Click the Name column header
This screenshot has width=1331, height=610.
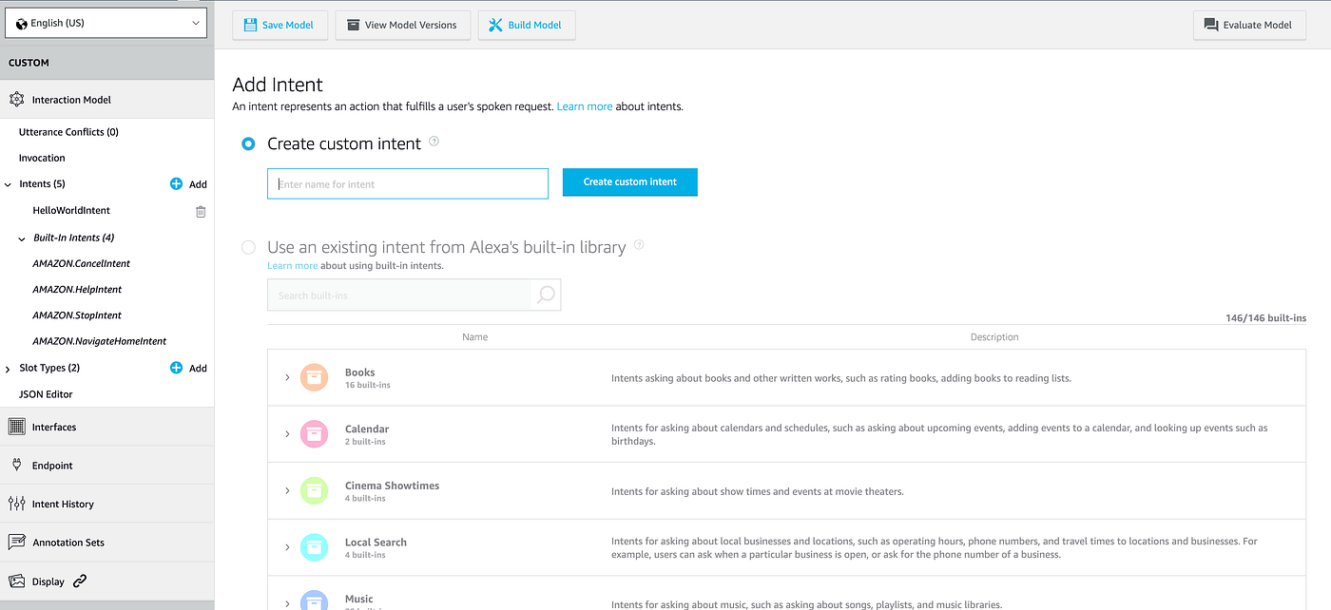point(474,336)
